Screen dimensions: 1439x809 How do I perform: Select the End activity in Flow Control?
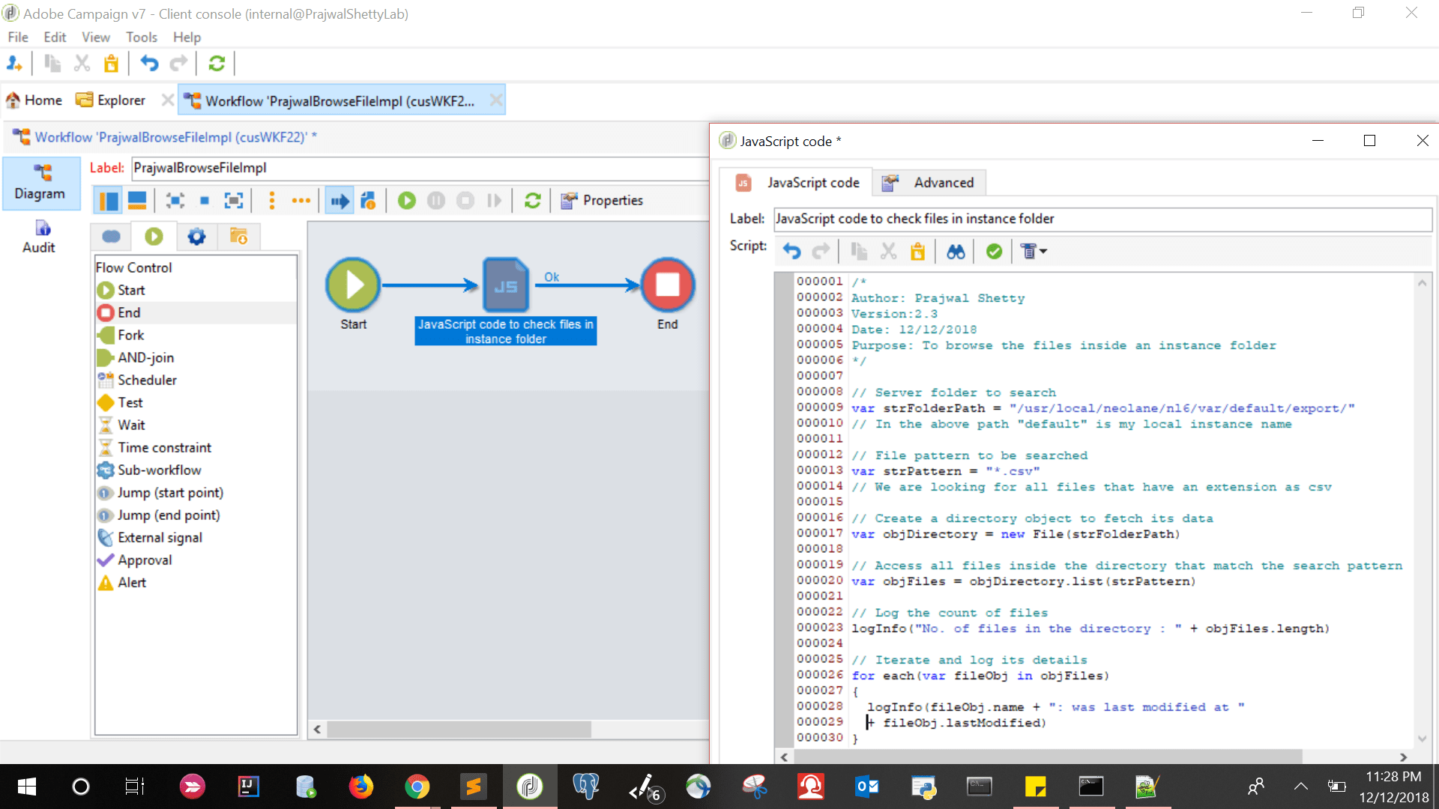(x=129, y=312)
